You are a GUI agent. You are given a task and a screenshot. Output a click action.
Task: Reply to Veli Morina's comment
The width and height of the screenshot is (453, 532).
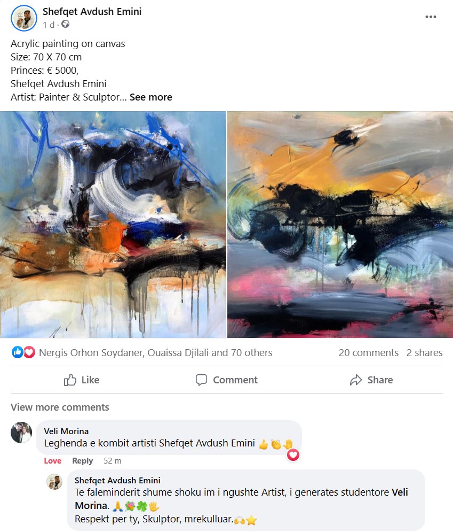point(82,461)
